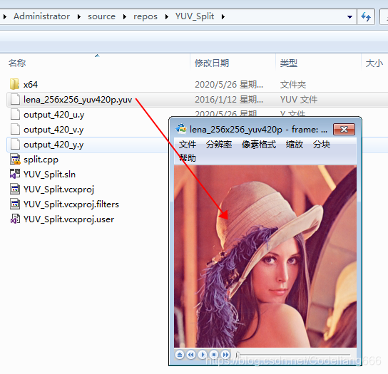388x374 pixels.
Task: Select the split.cpp file name
Action: click(41, 160)
